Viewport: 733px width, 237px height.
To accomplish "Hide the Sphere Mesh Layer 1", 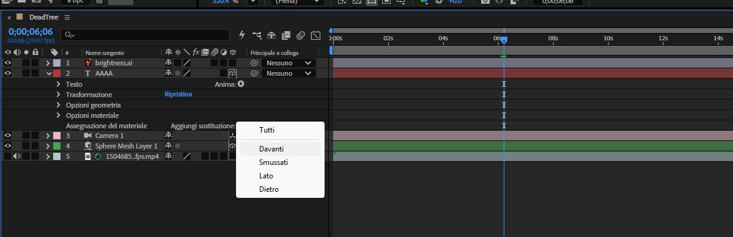I will click(x=8, y=146).
